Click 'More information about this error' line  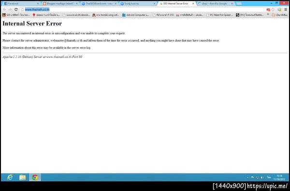point(46,48)
